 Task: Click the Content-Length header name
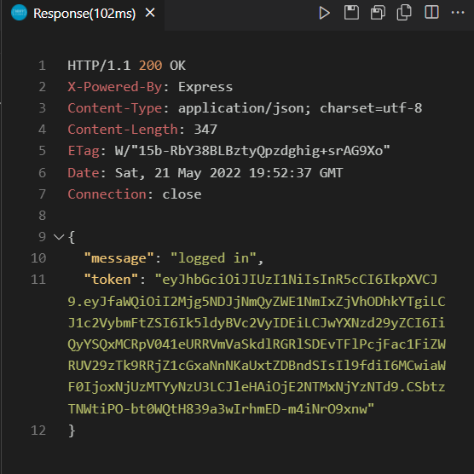tap(123, 130)
